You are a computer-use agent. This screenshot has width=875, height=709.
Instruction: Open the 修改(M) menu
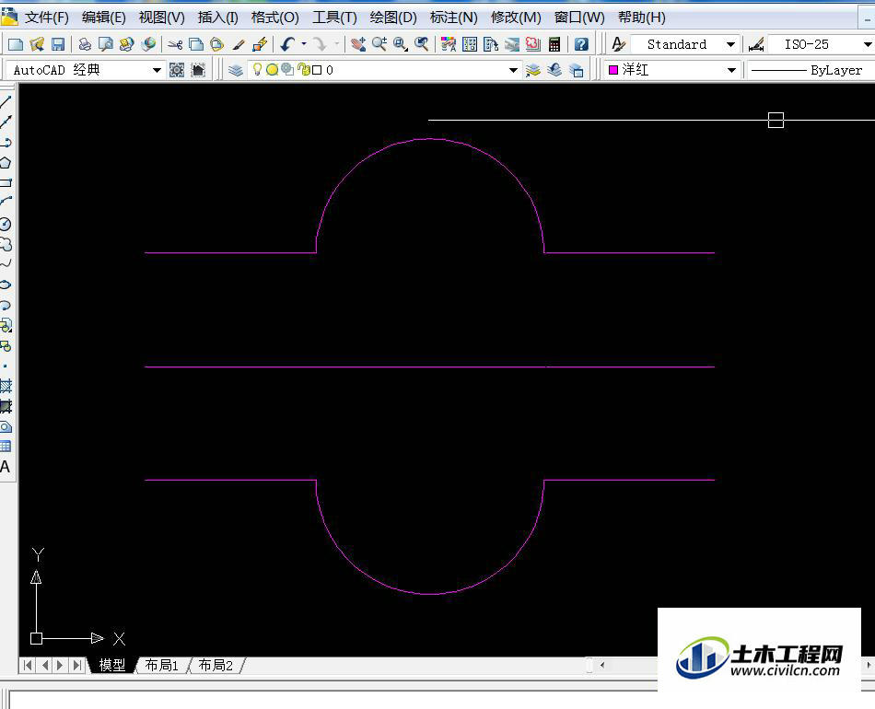point(516,17)
